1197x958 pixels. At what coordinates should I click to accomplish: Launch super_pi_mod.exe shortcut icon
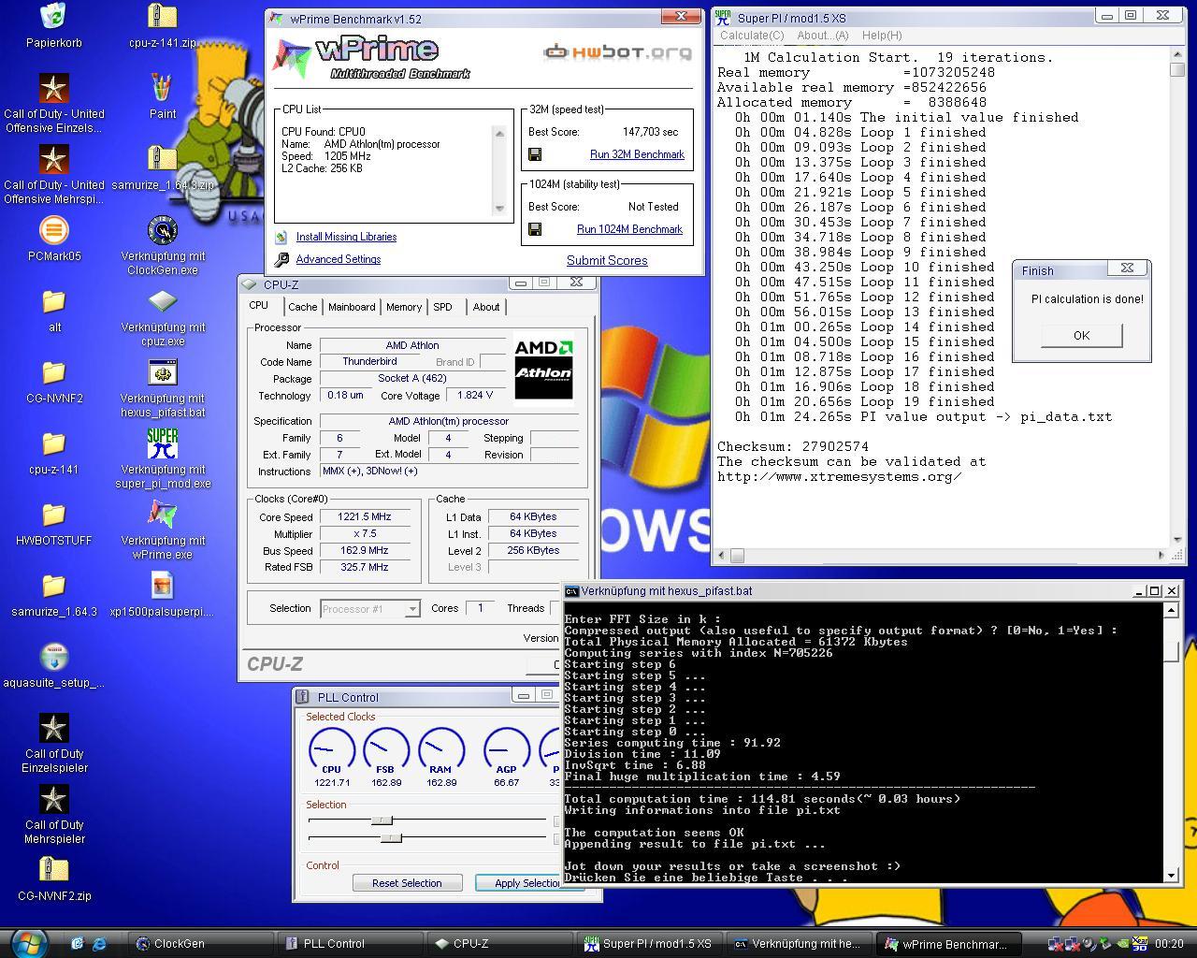(163, 443)
